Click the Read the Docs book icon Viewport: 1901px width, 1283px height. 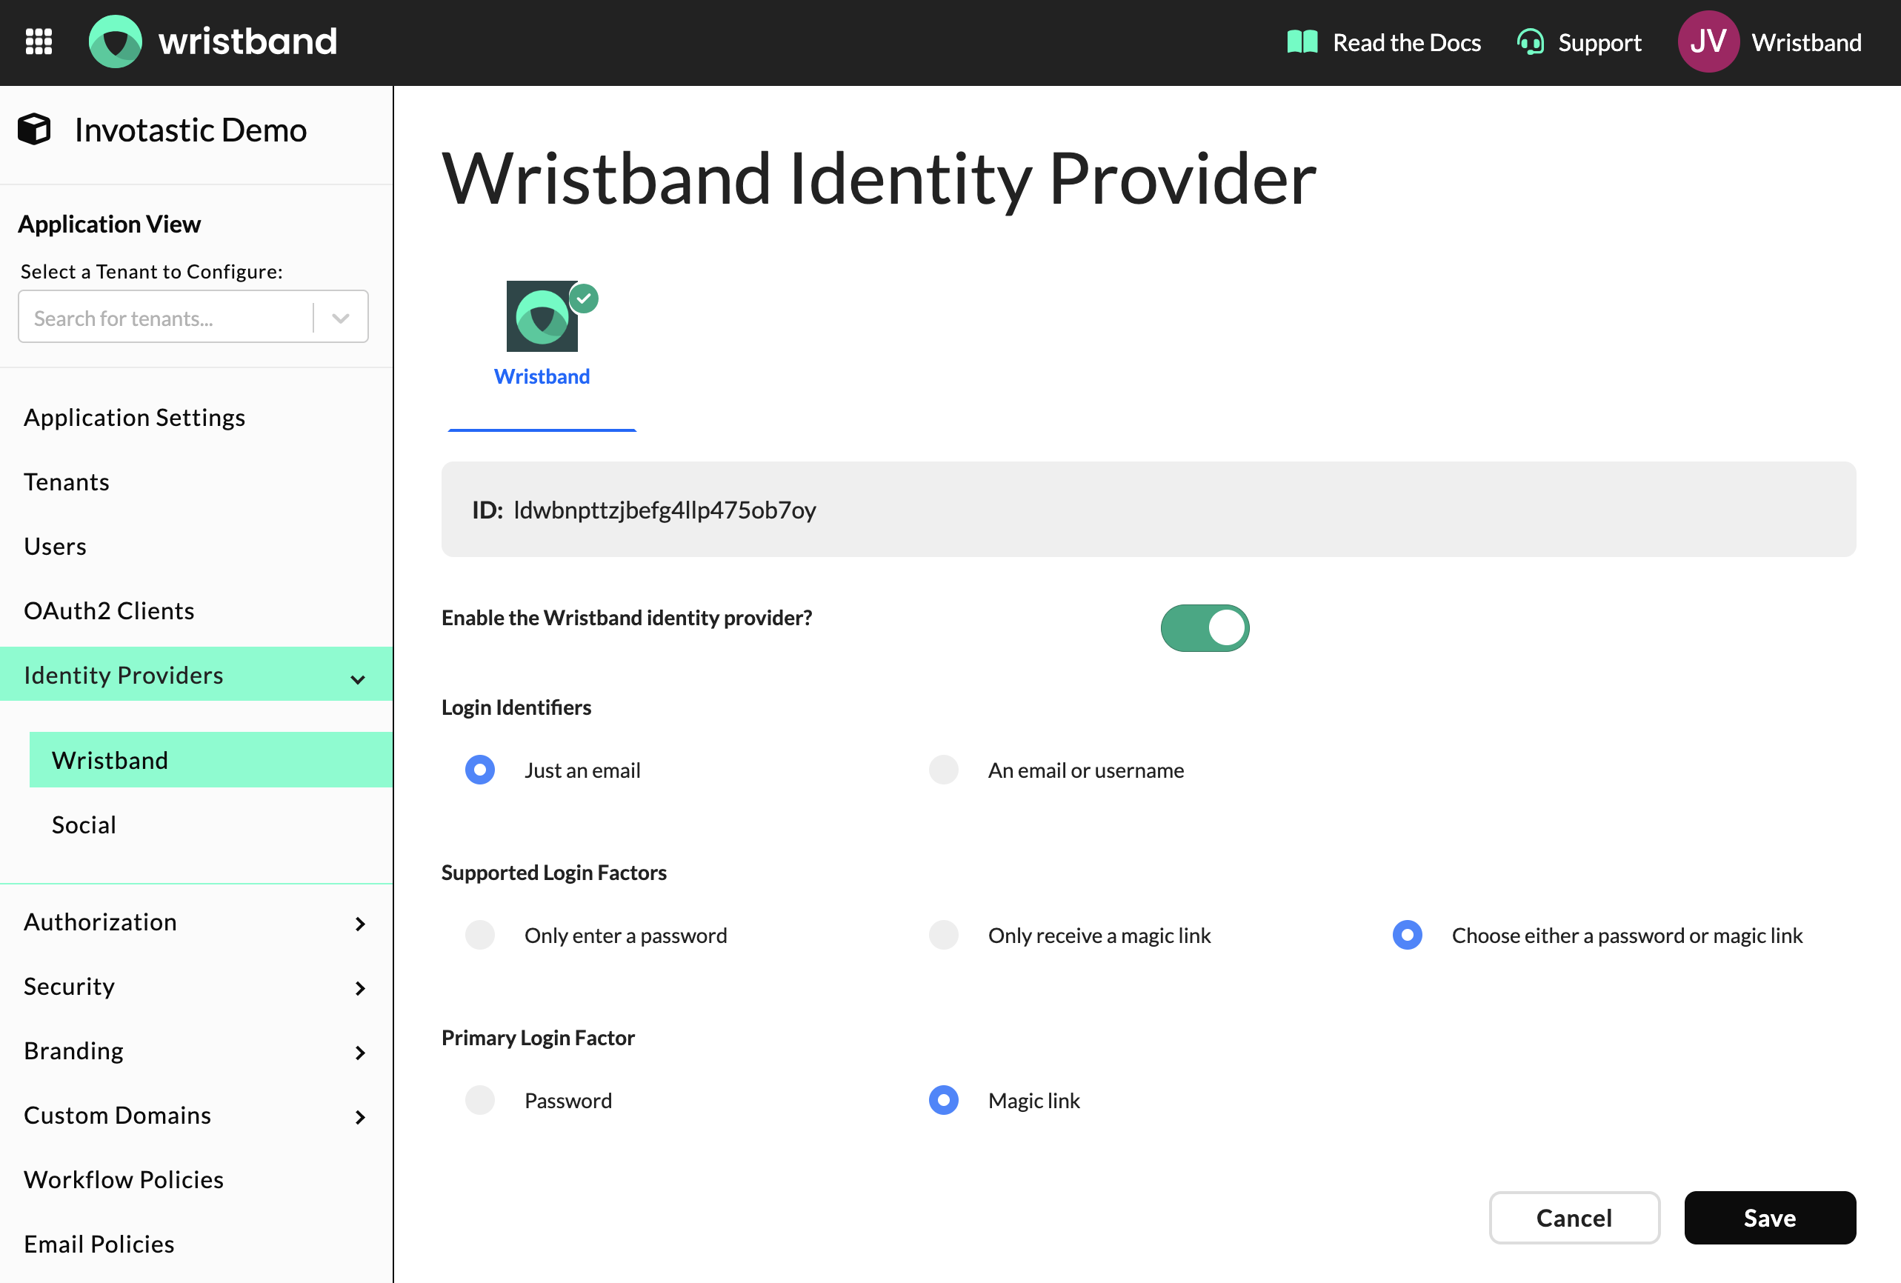pyautogui.click(x=1302, y=41)
